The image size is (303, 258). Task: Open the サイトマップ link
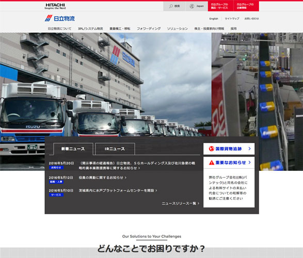pyautogui.click(x=232, y=19)
